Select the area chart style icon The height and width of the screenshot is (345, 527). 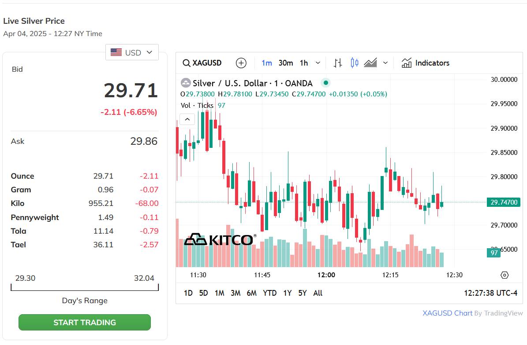coord(370,62)
